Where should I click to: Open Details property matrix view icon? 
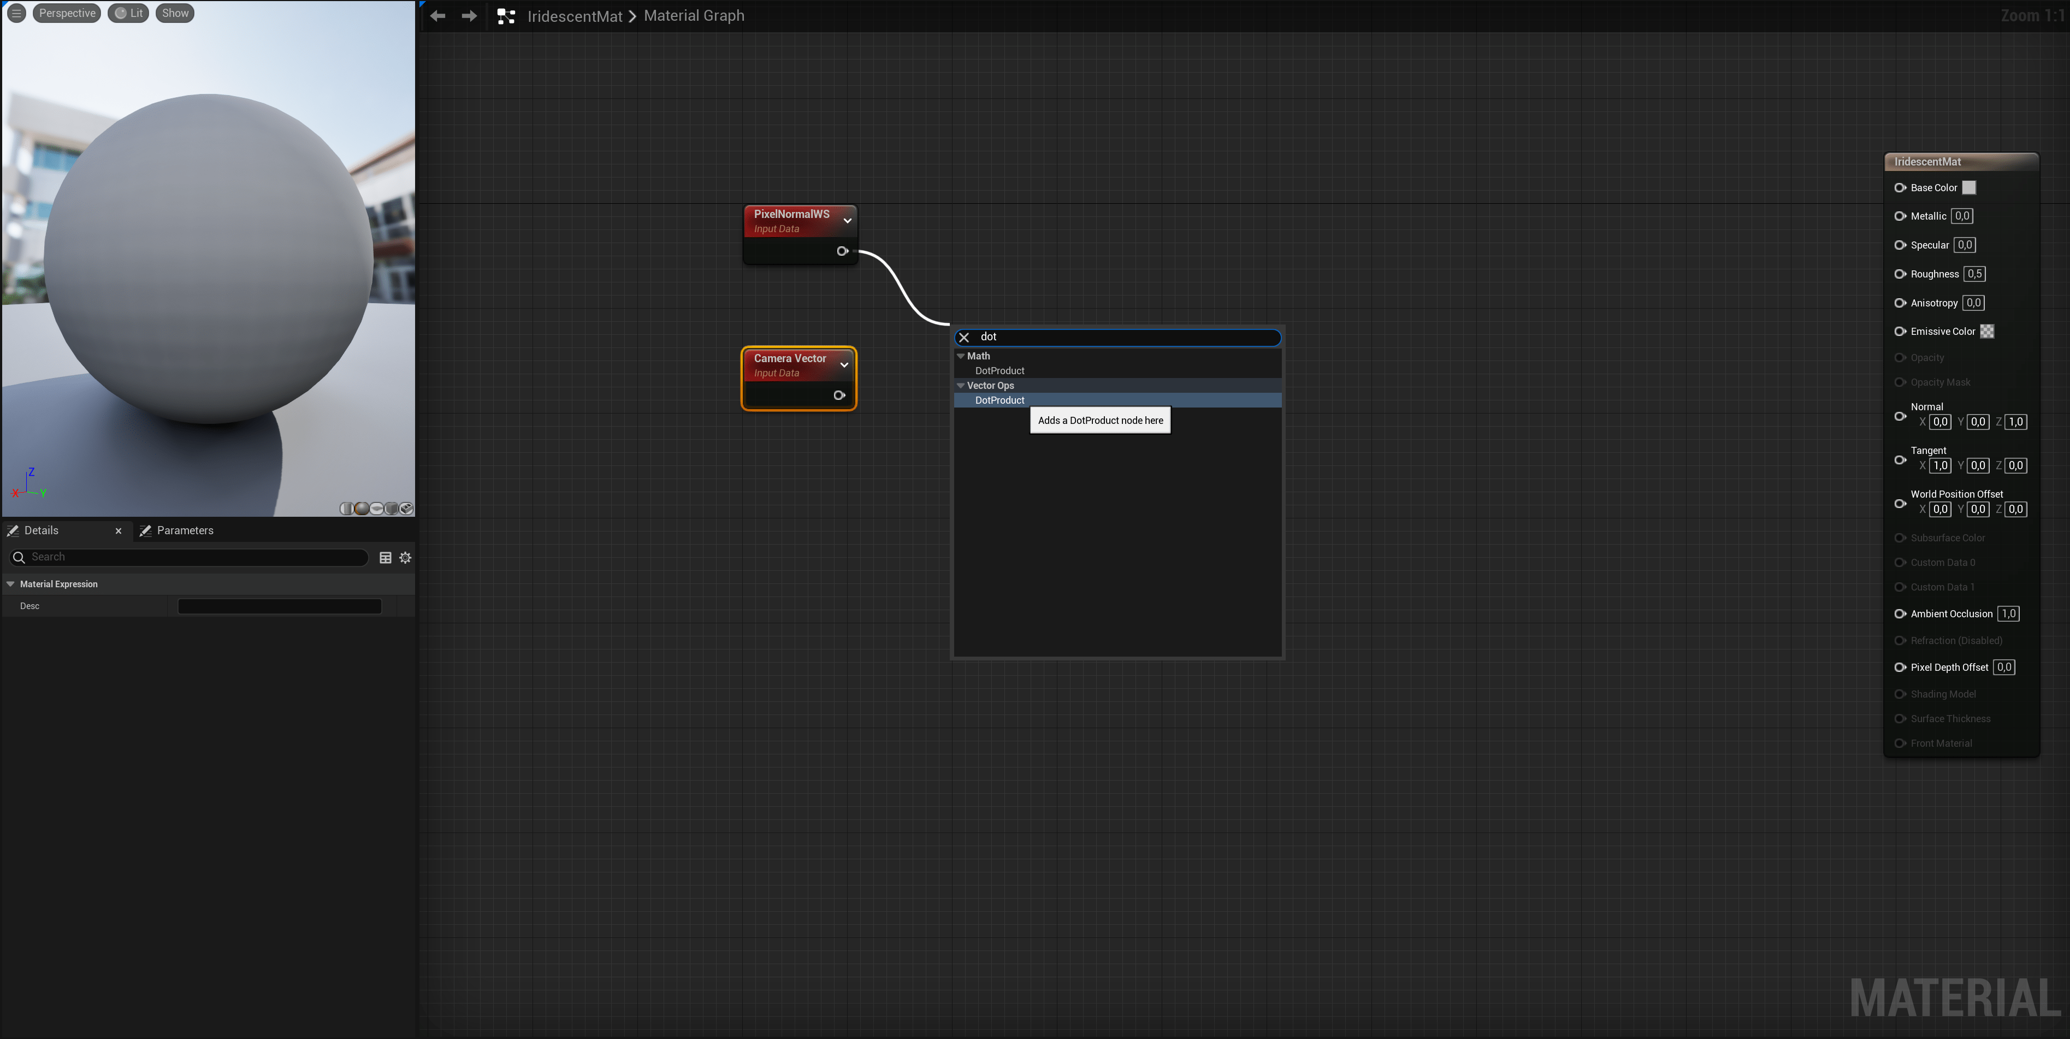[x=386, y=558]
